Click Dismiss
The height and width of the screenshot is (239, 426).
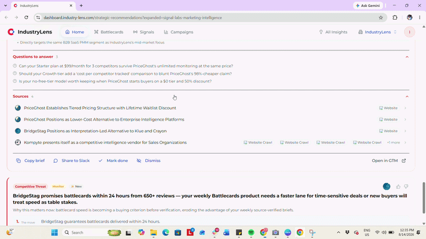point(149,161)
